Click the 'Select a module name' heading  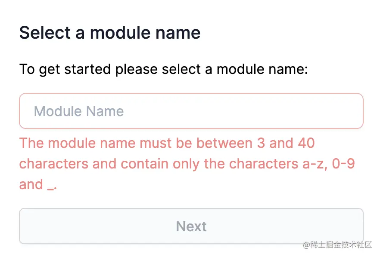[x=110, y=33]
